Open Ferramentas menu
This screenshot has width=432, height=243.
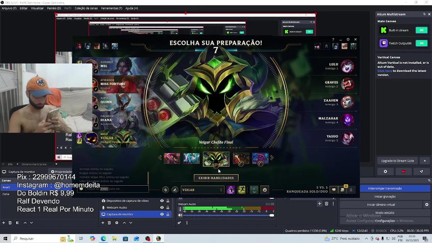tap(111, 8)
